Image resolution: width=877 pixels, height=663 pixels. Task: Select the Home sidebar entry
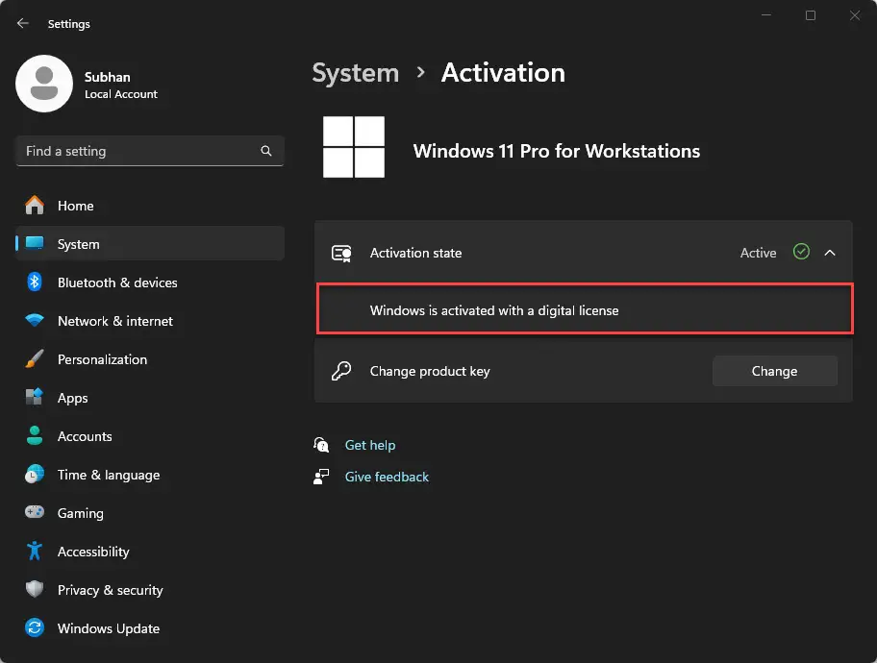coord(76,206)
